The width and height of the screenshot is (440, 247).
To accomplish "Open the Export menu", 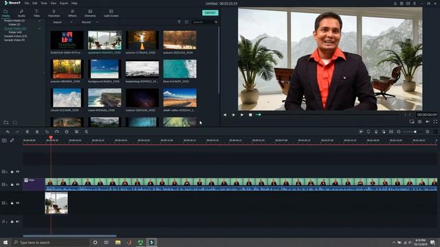I will click(64, 3).
